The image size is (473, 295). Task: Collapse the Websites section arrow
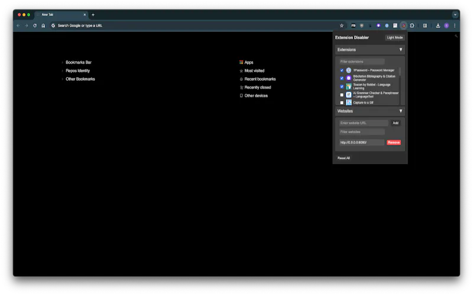pos(401,111)
